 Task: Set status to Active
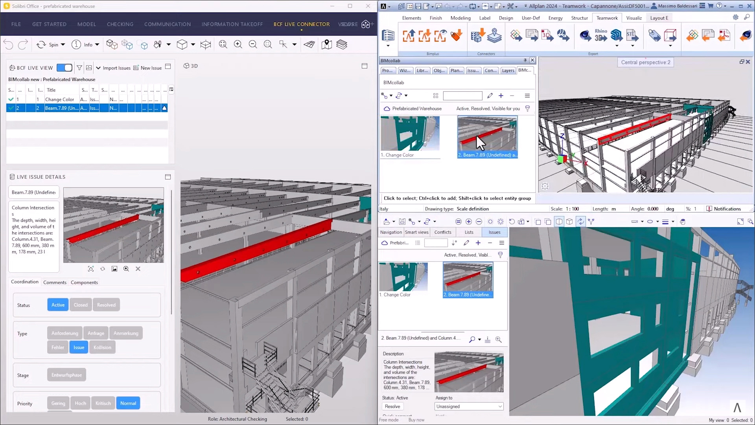(x=58, y=305)
